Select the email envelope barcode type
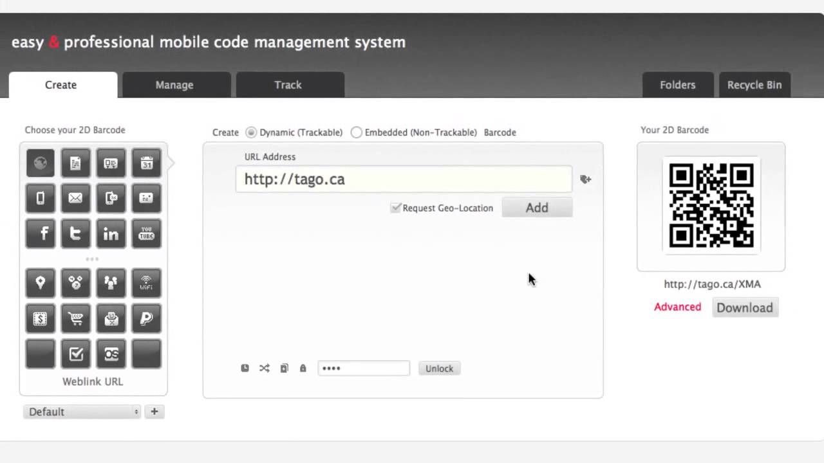The height and width of the screenshot is (463, 824). click(75, 198)
